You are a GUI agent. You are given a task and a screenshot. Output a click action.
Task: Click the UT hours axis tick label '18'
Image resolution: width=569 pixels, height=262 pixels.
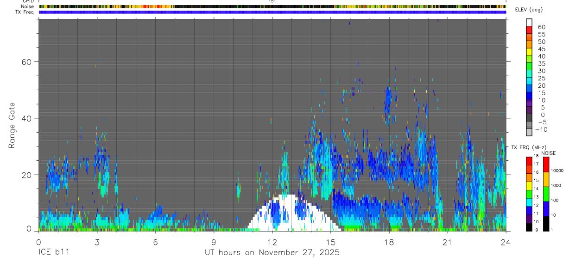pos(389,242)
